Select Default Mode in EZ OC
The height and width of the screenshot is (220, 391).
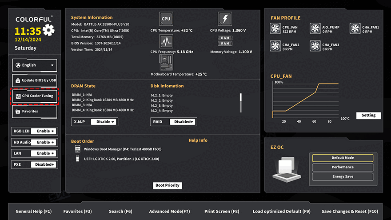coord(343,158)
